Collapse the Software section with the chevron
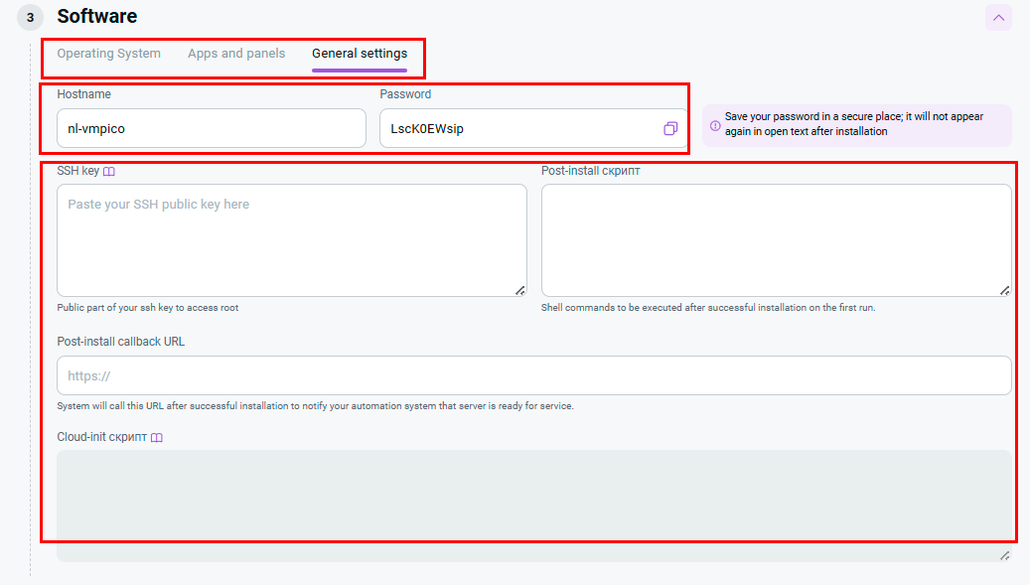The width and height of the screenshot is (1030, 585). pyautogui.click(x=998, y=17)
